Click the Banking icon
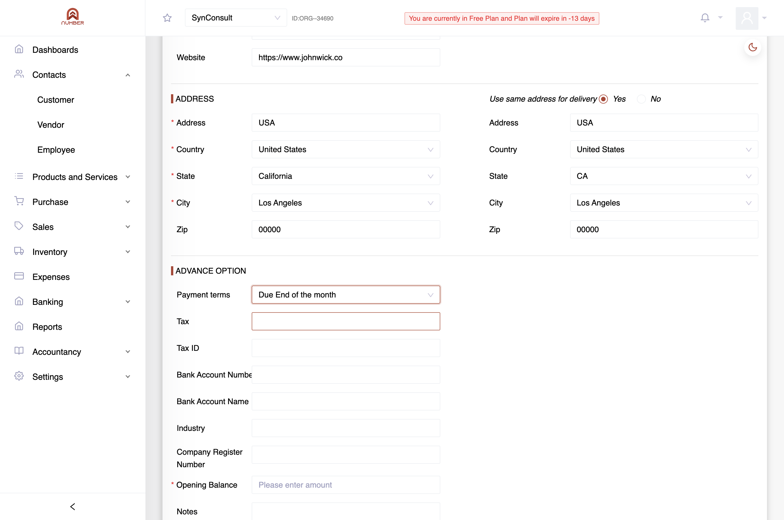Screen dimensions: 784x520 tap(19, 301)
